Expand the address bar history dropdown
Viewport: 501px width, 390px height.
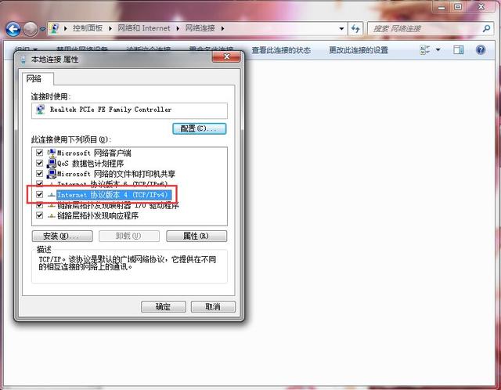[341, 28]
